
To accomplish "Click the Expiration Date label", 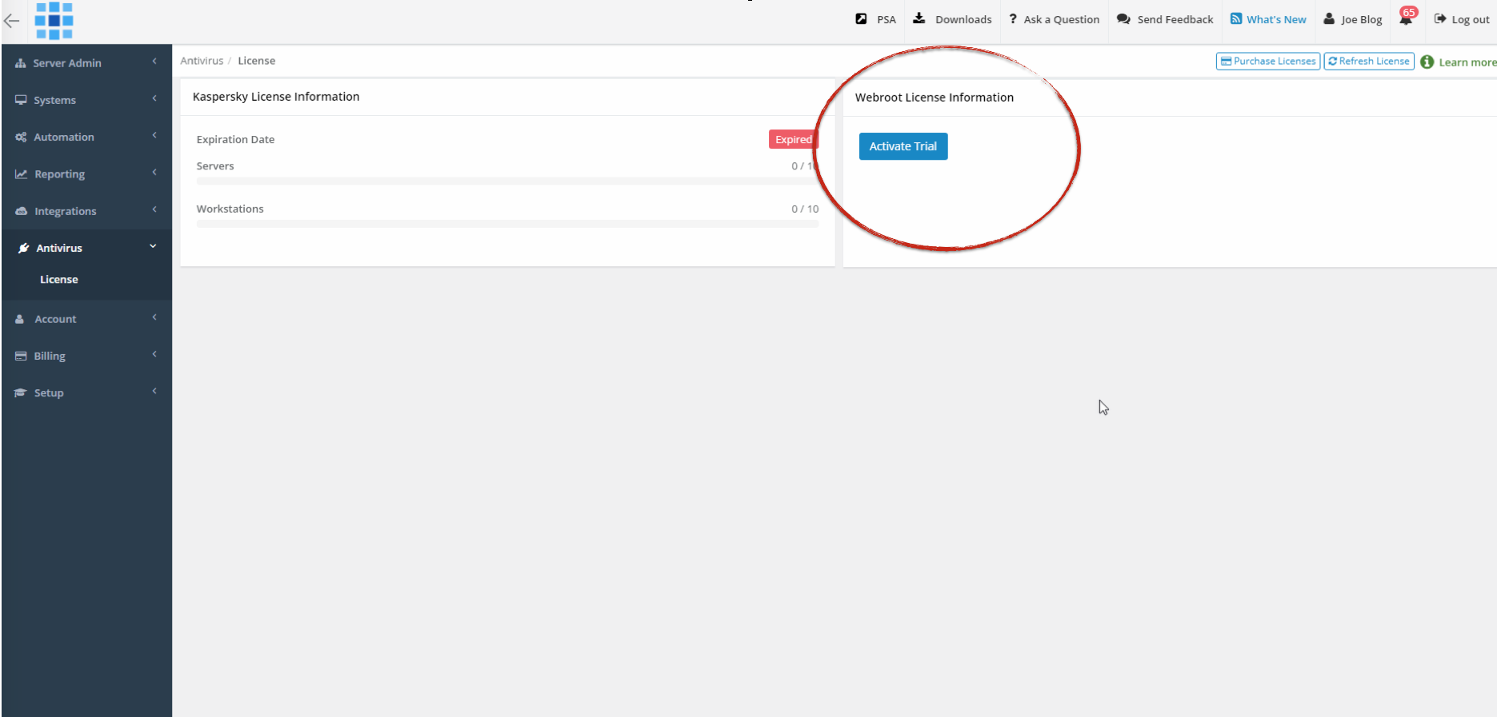I will coord(235,140).
